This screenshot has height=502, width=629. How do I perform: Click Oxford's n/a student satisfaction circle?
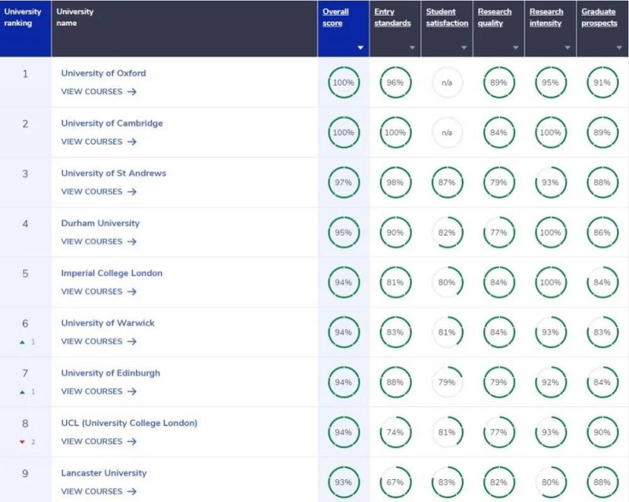coord(447,82)
